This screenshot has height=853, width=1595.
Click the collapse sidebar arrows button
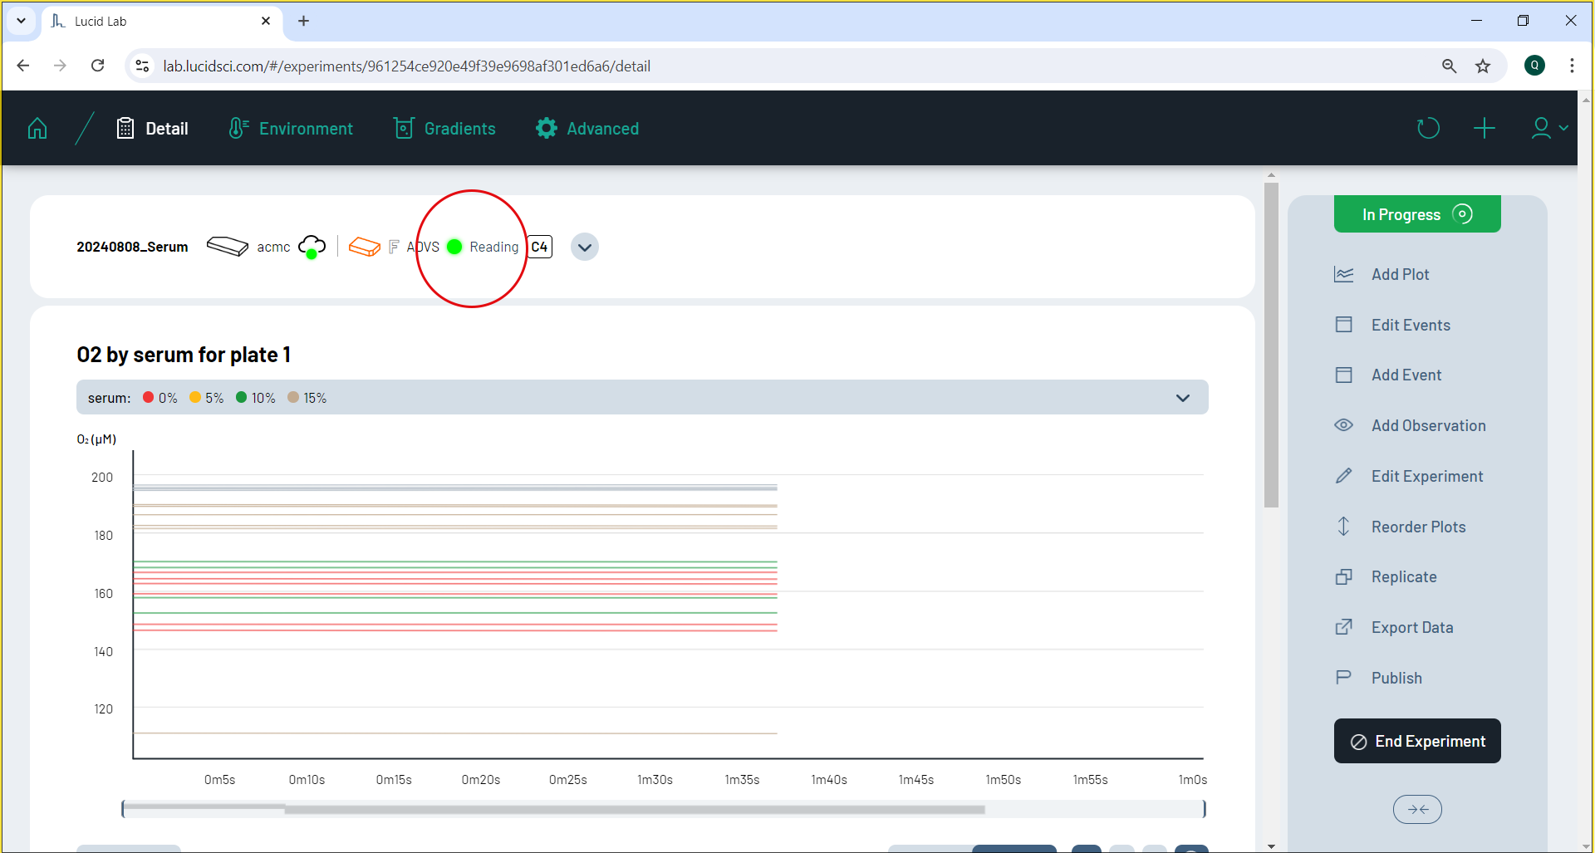[x=1417, y=809]
